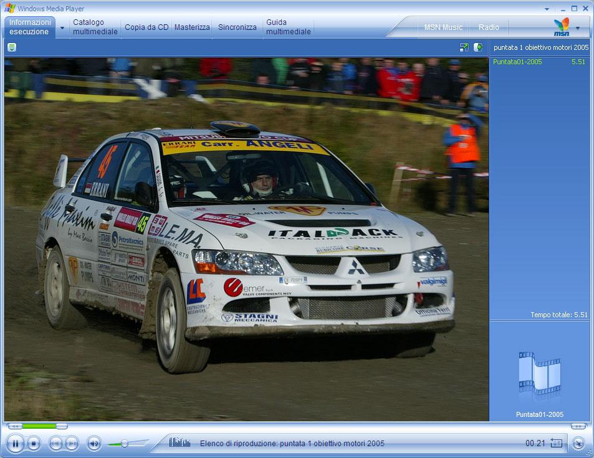Mute the audio with the speaker button
The width and height of the screenshot is (594, 458).
94,443
